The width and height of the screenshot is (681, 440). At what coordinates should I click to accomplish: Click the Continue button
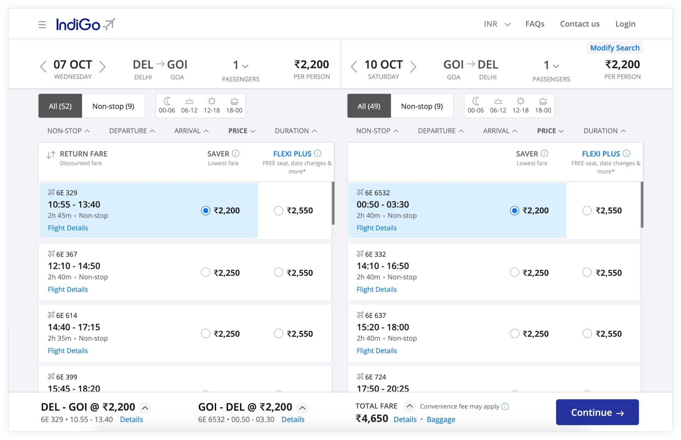tap(597, 412)
